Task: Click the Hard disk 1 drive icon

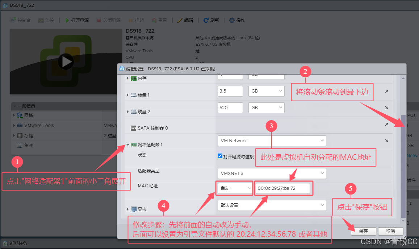Action: (134, 95)
